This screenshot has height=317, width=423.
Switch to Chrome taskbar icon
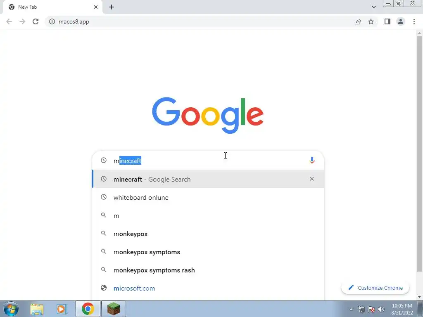[x=88, y=309]
